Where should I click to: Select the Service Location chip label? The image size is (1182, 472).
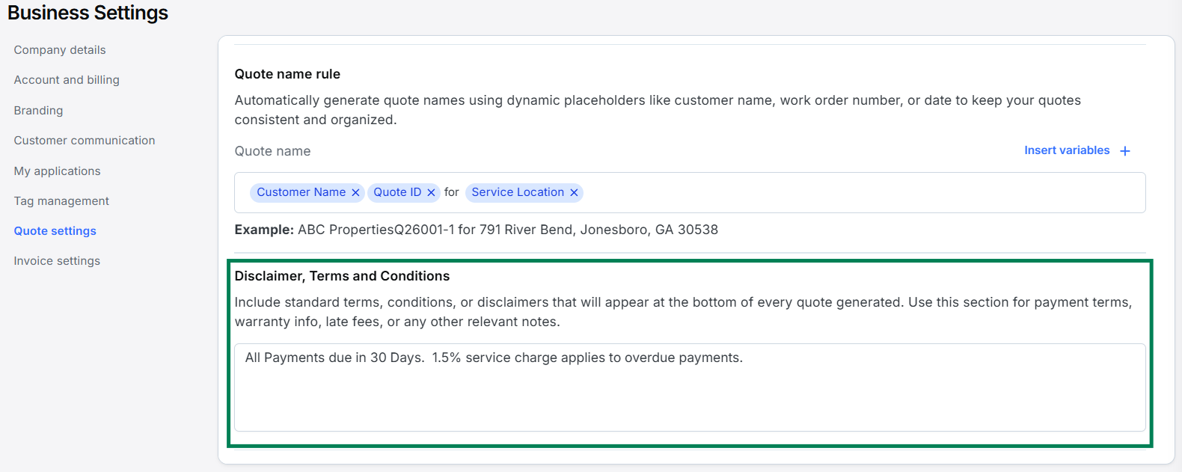pyautogui.click(x=517, y=192)
